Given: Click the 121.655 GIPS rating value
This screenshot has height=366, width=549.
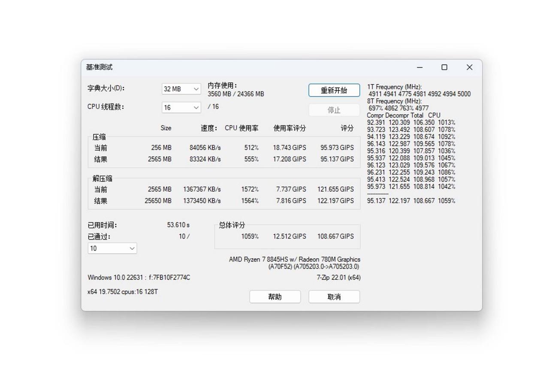Looking at the screenshot, I should pyautogui.click(x=335, y=189).
